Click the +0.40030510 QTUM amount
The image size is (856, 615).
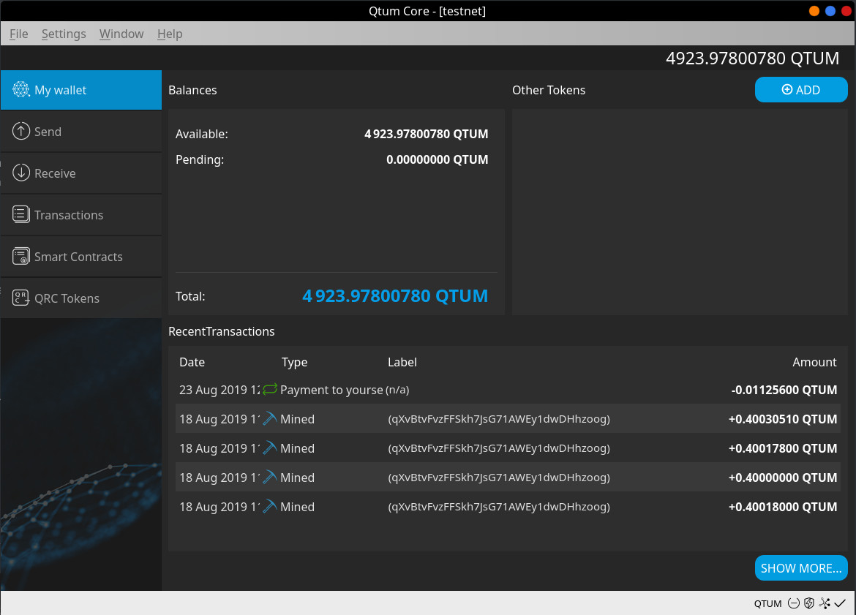783,419
